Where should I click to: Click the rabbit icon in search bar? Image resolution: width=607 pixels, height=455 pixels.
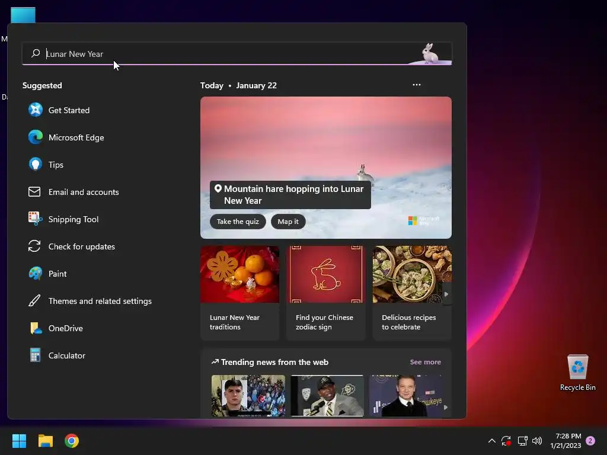[429, 53]
